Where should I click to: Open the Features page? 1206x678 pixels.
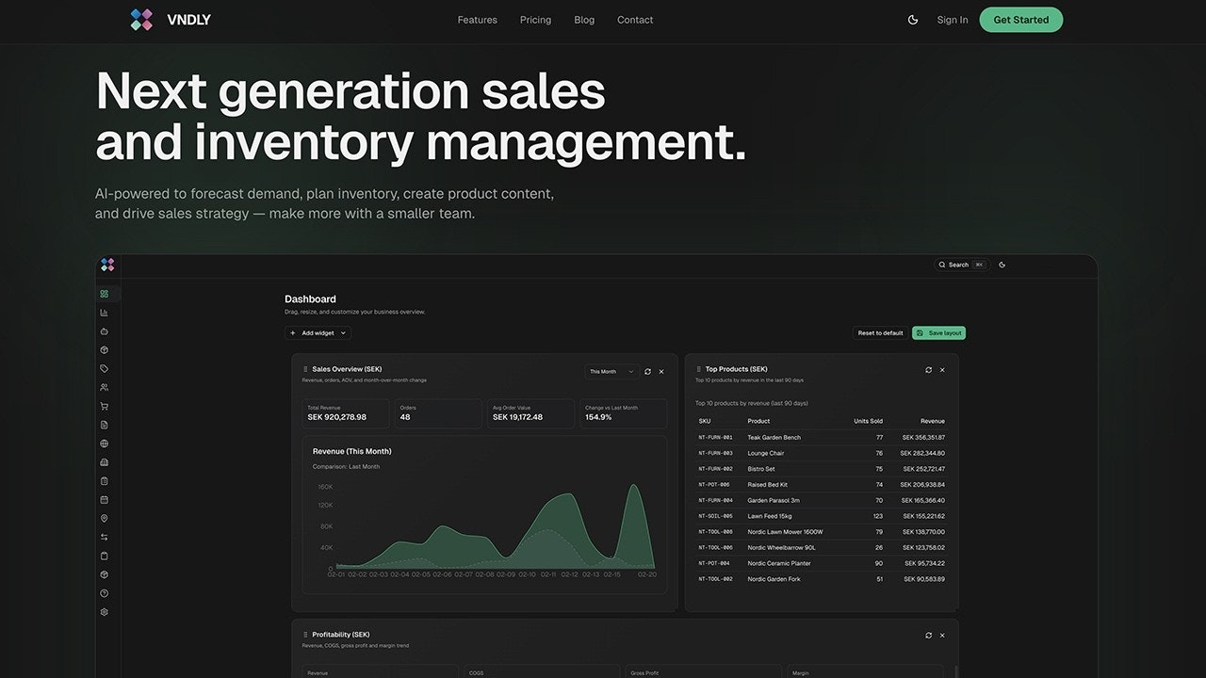coord(477,20)
